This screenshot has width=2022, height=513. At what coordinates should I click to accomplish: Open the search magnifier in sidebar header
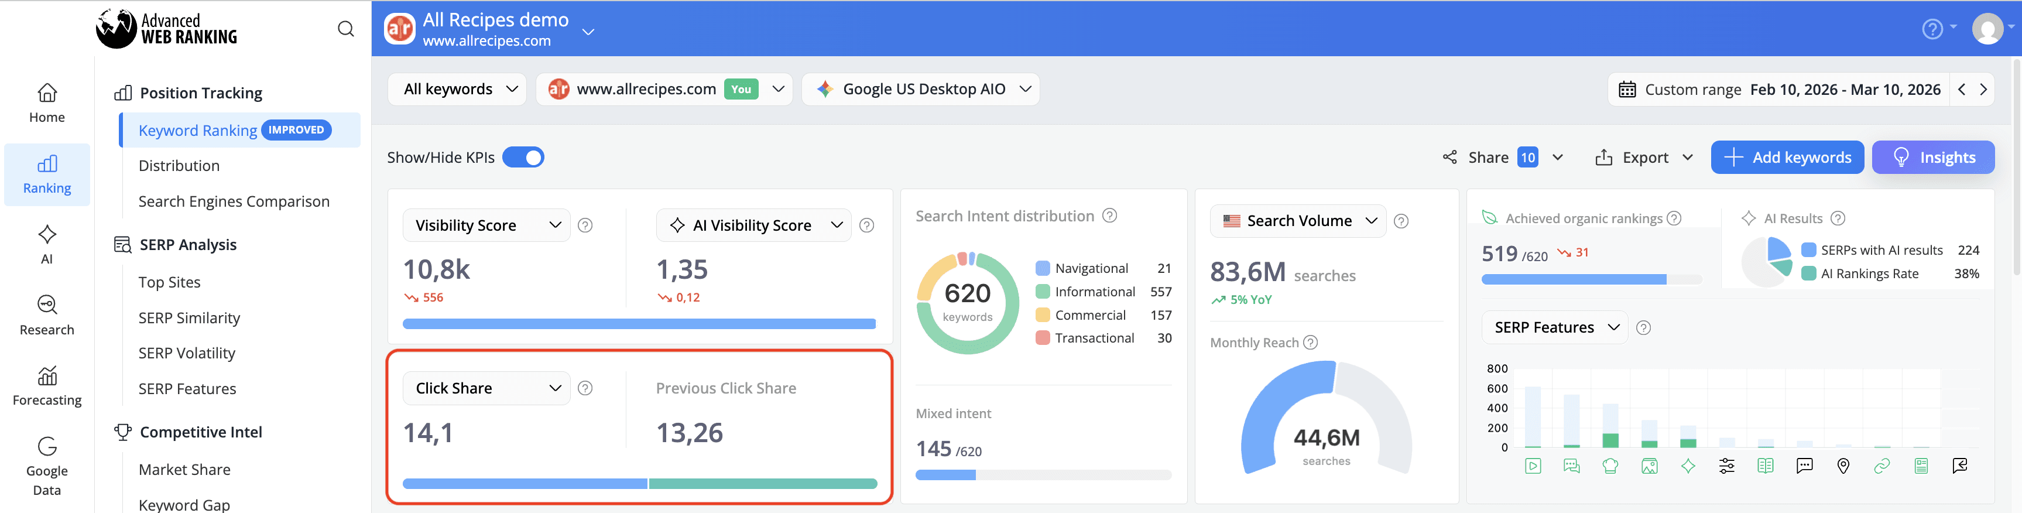[345, 29]
